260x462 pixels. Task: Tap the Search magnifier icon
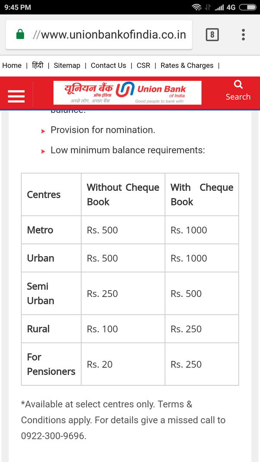238,85
